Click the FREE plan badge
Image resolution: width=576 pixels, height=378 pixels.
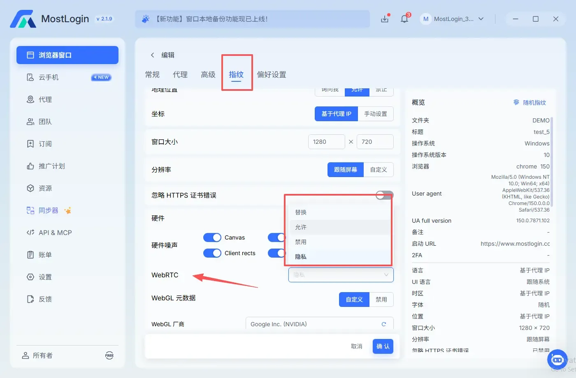click(109, 355)
